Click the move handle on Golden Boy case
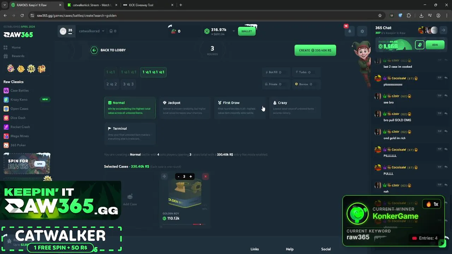Screen dimensions: 452x254 pos(164,176)
